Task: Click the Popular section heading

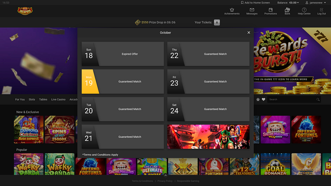Action: pos(22,150)
